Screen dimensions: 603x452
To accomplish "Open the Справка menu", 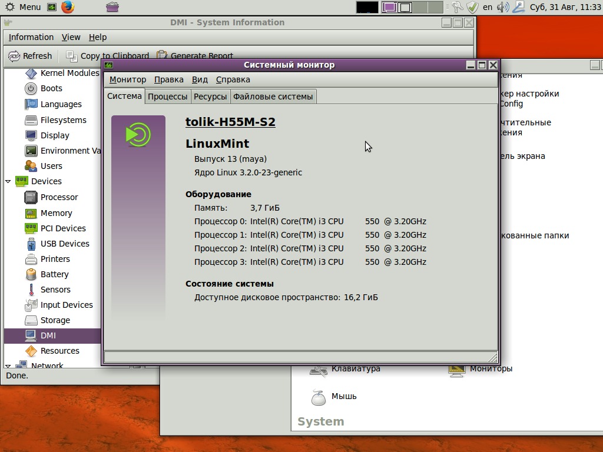I will tap(233, 79).
